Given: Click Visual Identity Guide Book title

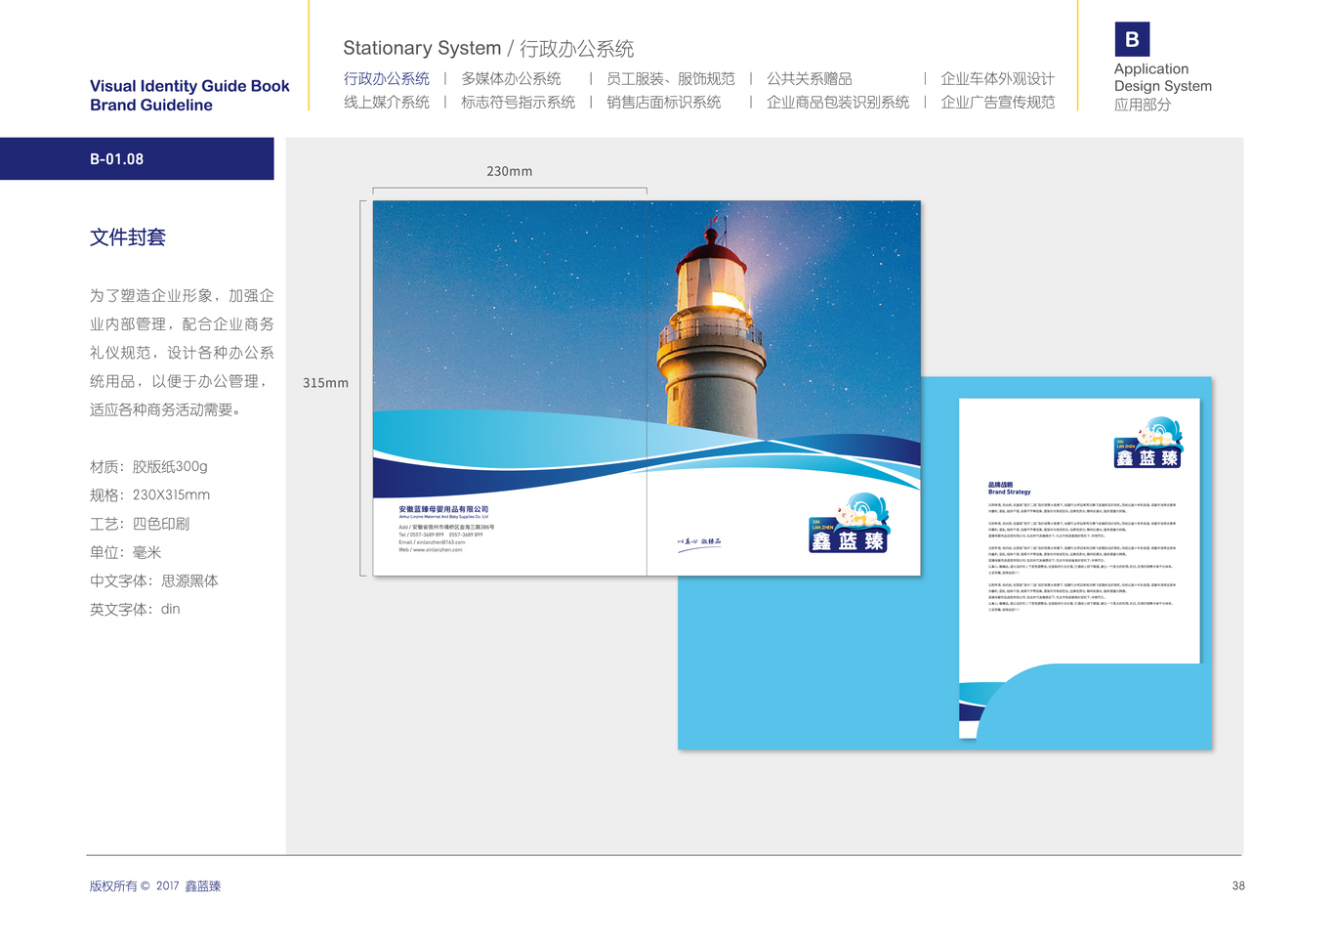Looking at the screenshot, I should pyautogui.click(x=189, y=86).
